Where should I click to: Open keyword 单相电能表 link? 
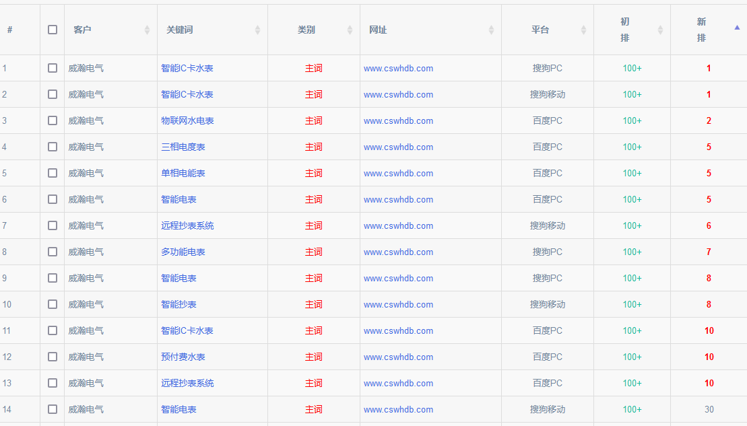click(183, 173)
